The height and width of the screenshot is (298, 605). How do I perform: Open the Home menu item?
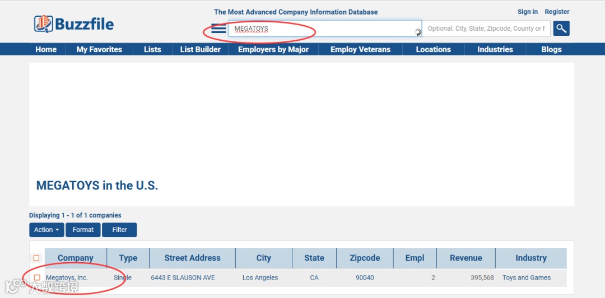tap(46, 49)
